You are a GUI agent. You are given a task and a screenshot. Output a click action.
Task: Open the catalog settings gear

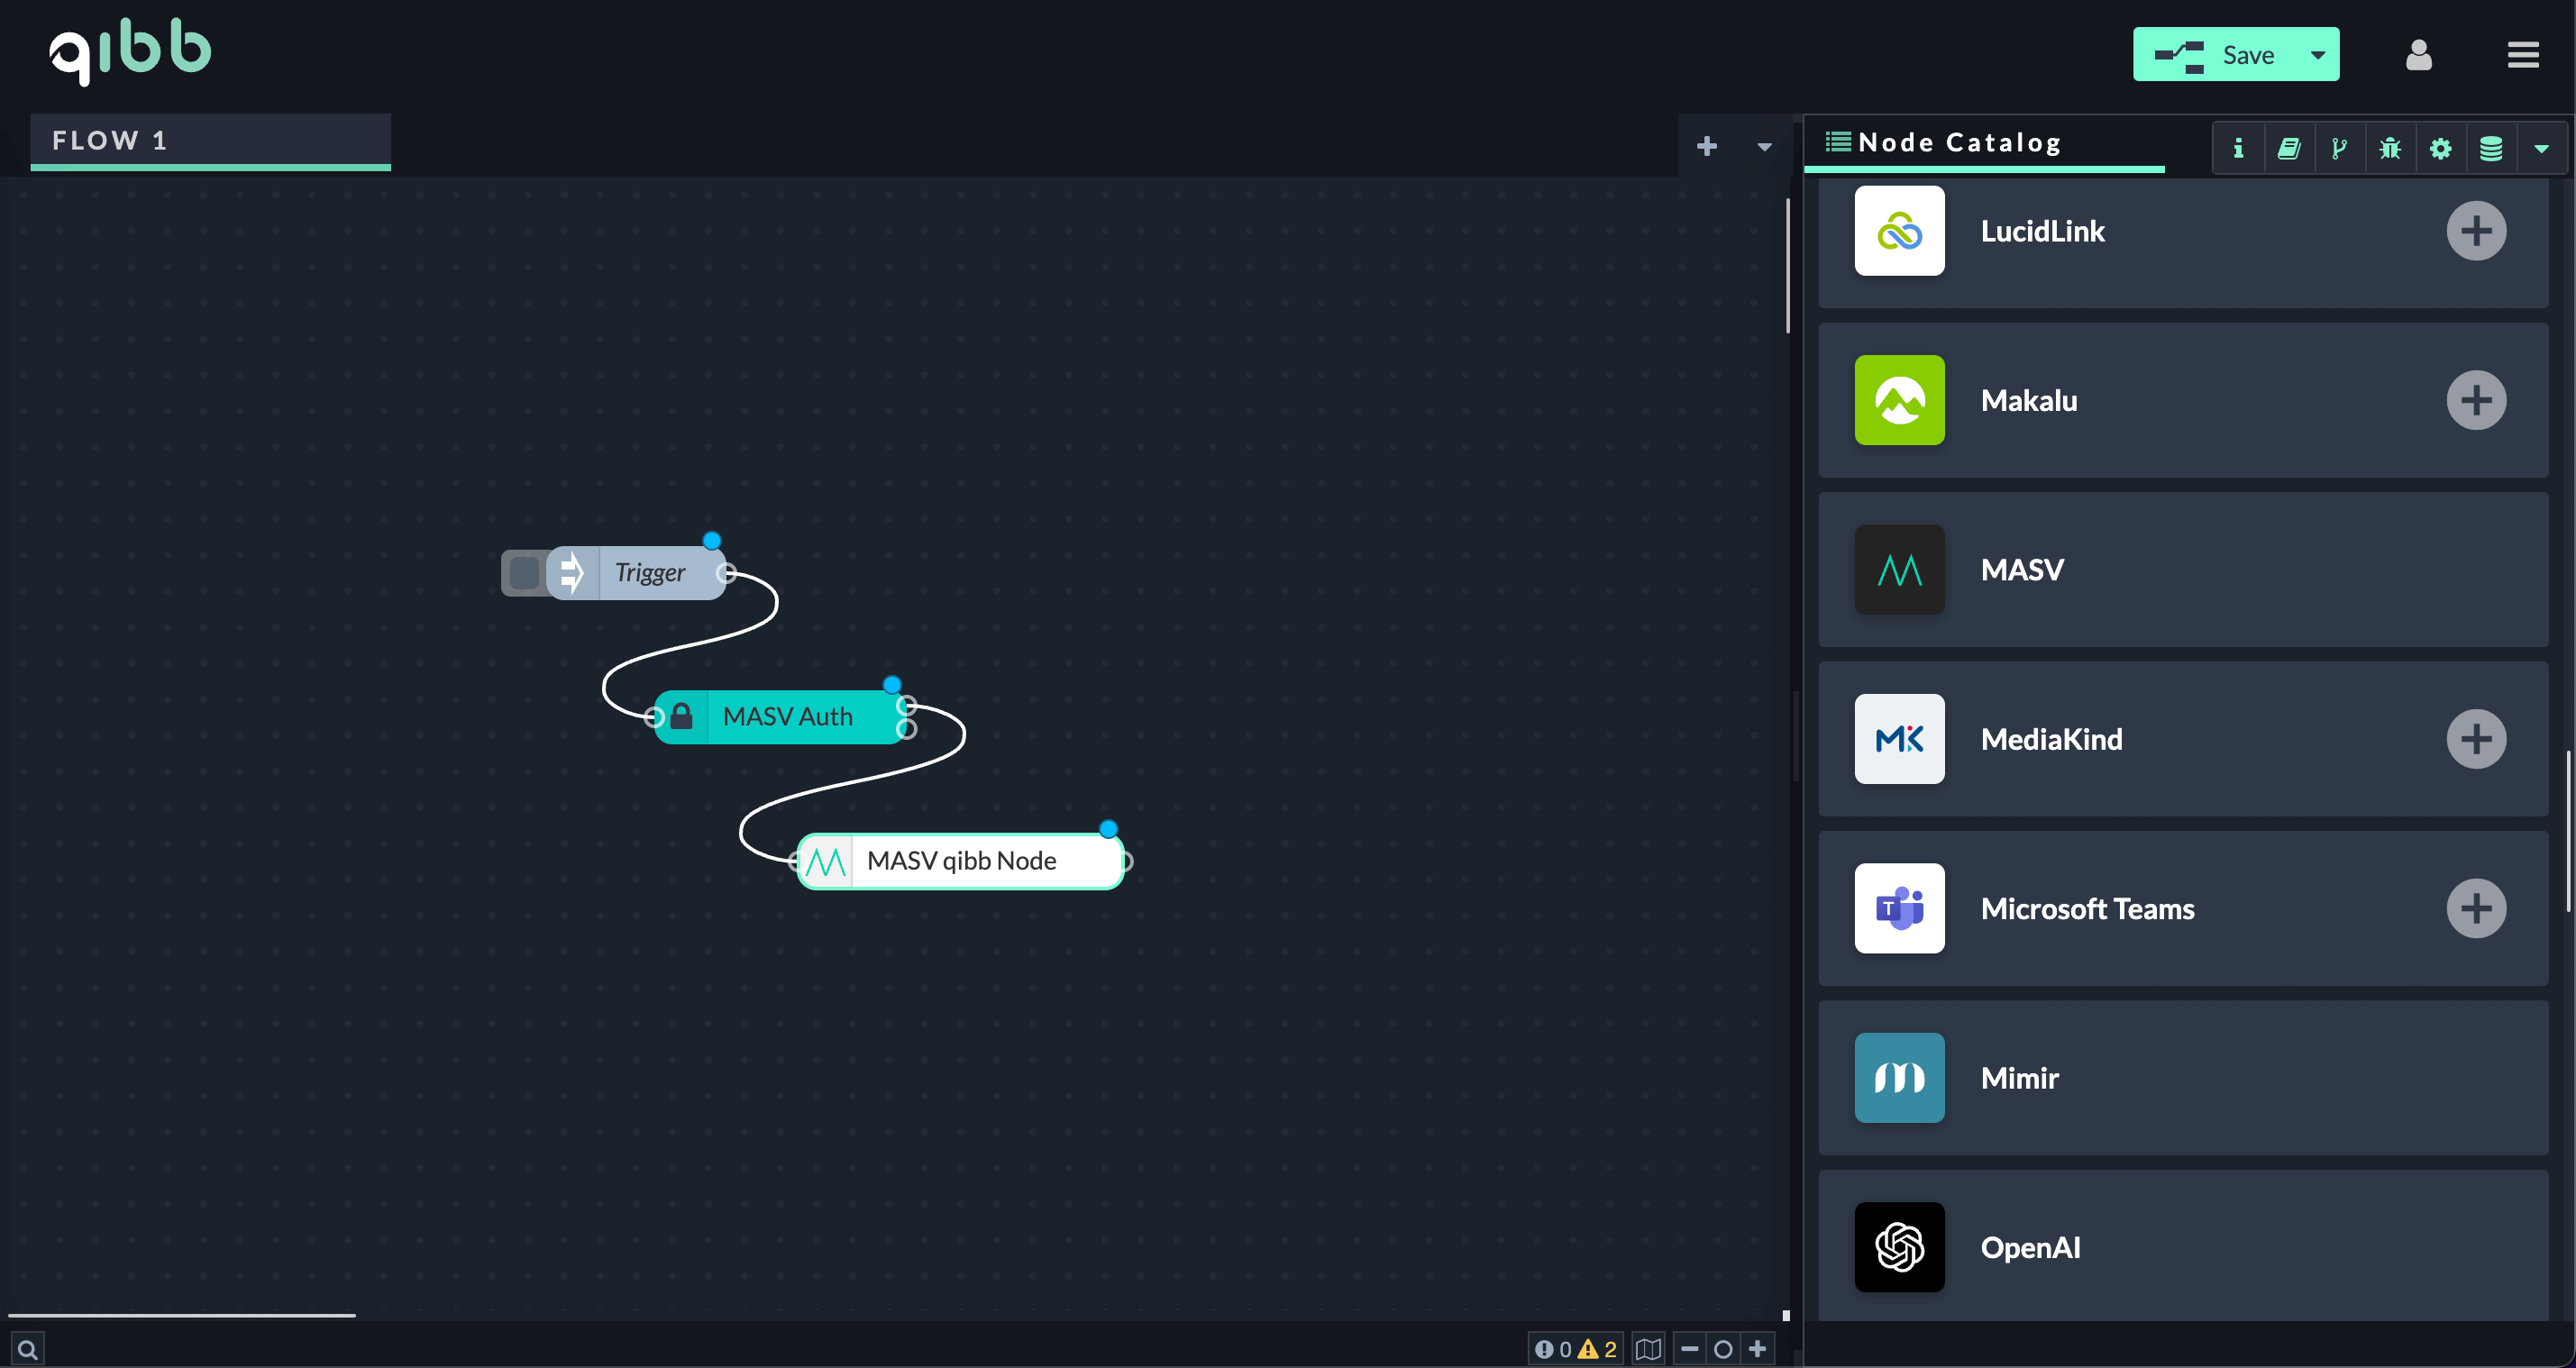click(2441, 148)
